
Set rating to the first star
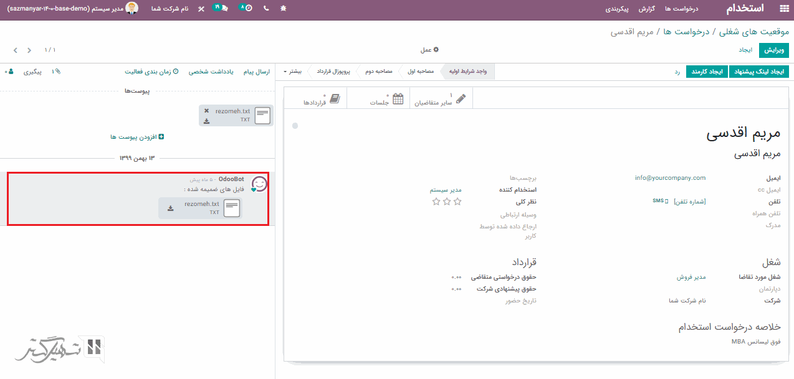[x=457, y=202]
